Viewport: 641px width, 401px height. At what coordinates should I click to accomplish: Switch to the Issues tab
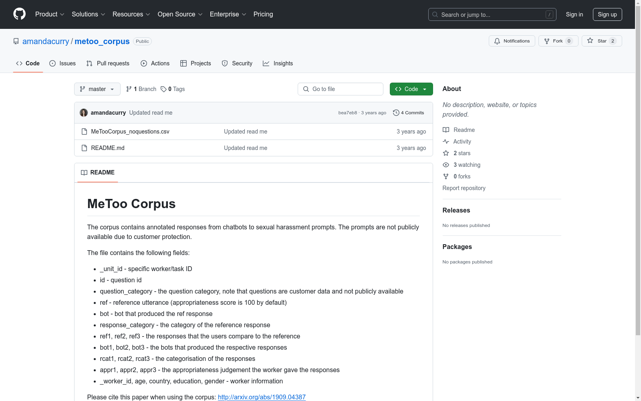coord(62,63)
